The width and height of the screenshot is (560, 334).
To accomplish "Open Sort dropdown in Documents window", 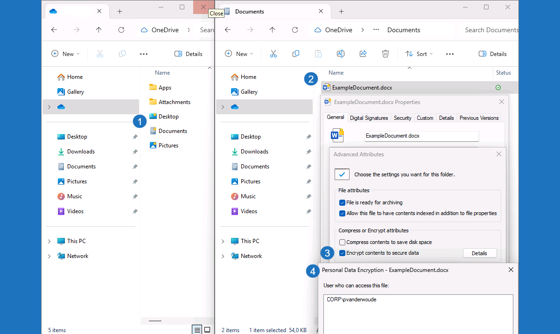I will tap(419, 54).
